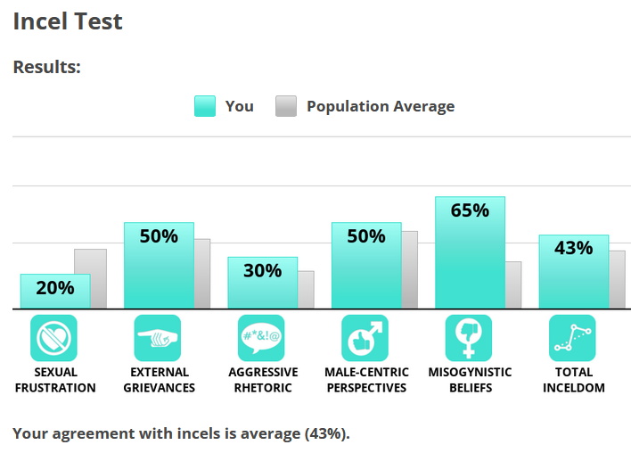631x453 pixels.
Task: Click the 50% External Grievances bar
Action: click(x=159, y=266)
